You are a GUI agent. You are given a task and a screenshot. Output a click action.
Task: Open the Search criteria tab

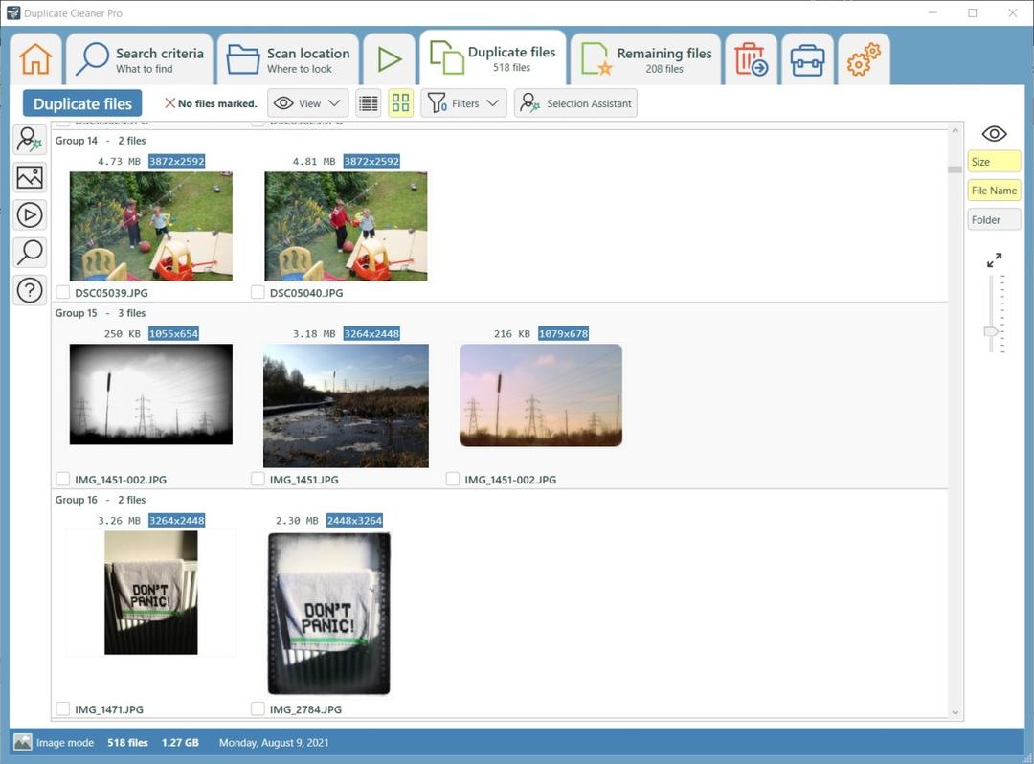click(140, 59)
